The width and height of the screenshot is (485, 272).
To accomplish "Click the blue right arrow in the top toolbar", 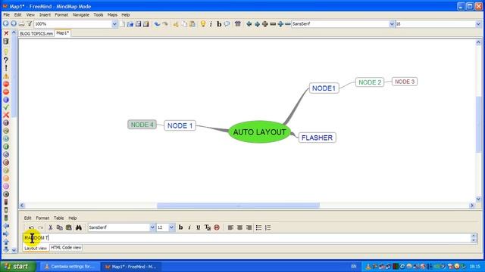I will pyautogui.click(x=257, y=23).
